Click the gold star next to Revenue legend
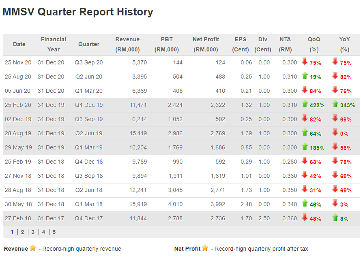 pyautogui.click(x=33, y=248)
